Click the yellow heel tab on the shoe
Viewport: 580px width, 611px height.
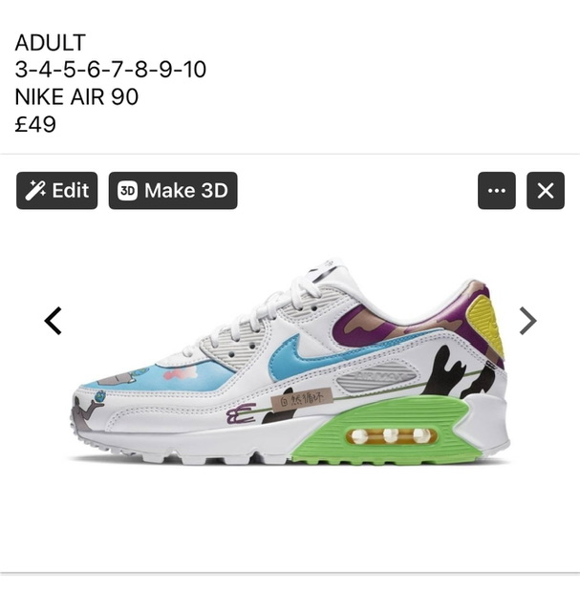coord(486,326)
